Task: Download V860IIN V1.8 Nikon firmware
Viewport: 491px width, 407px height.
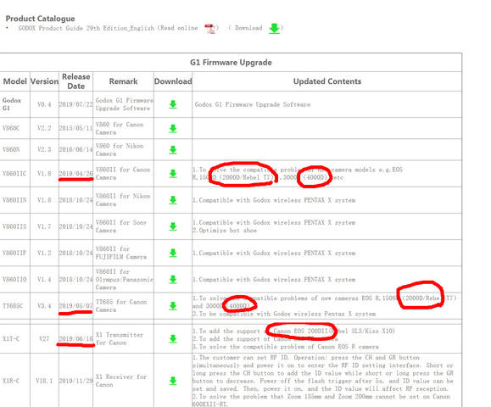Action: [x=173, y=200]
